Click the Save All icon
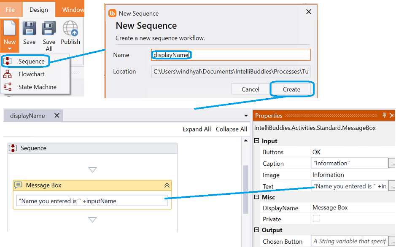396x247 pixels. [49, 29]
